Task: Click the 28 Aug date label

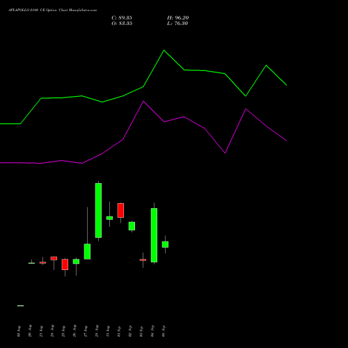Action: tap(97, 331)
